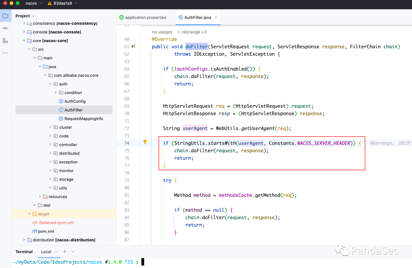Open the Project tool window folder icon

point(5,16)
